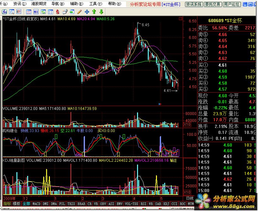The height and width of the screenshot is (211, 258).
Task: Select the FSL indicator tab
Action: (62, 204)
